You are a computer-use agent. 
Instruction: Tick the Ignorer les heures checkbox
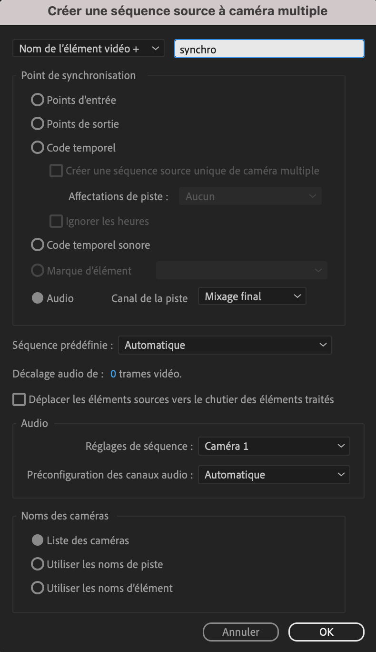(x=56, y=221)
